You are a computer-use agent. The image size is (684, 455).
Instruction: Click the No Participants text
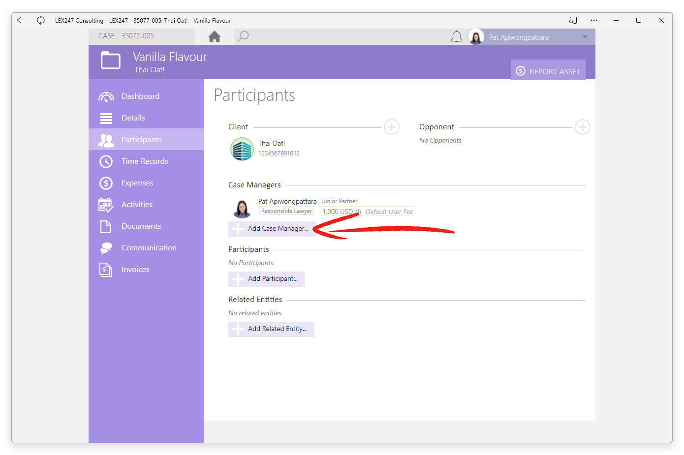(251, 263)
